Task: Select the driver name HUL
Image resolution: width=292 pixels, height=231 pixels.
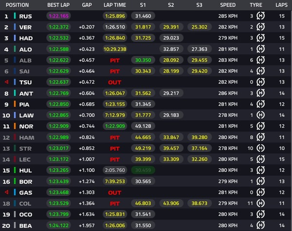Action: tap(26, 171)
